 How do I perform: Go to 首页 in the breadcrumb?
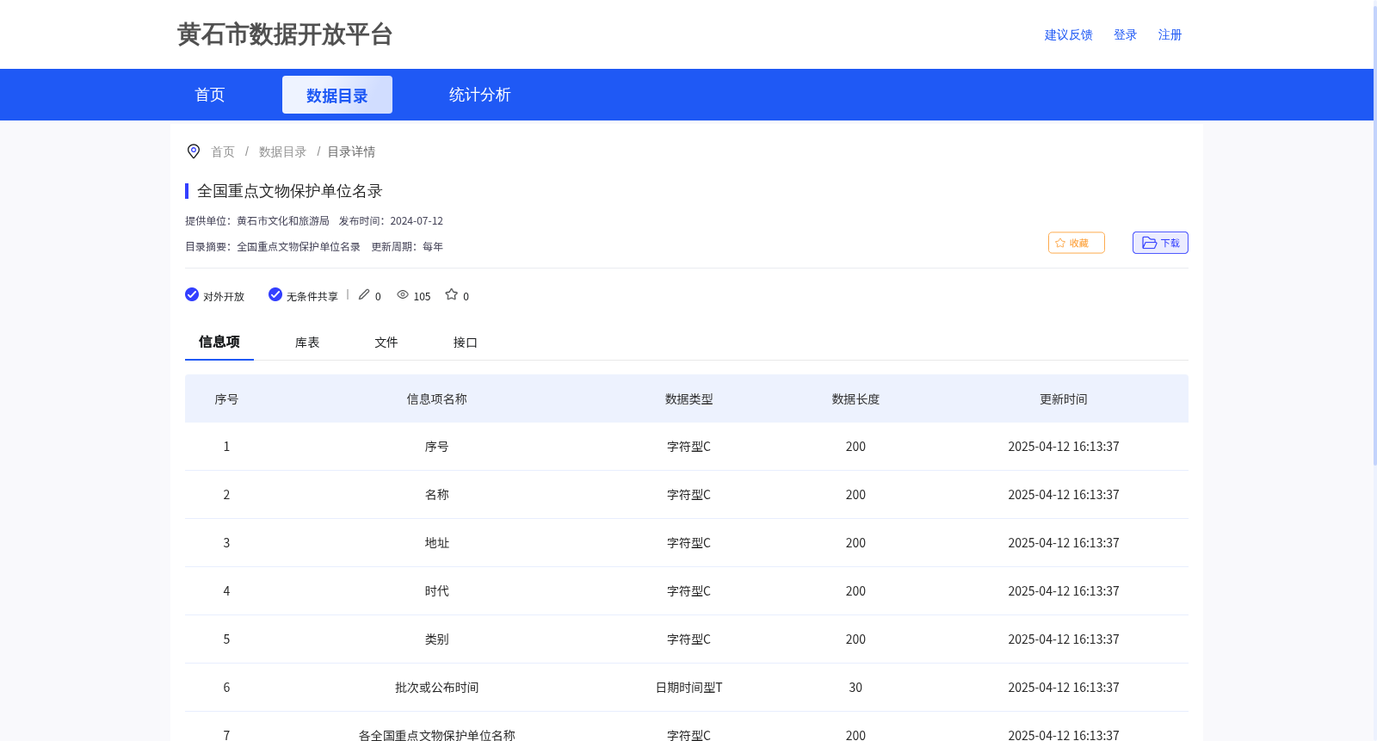(223, 151)
